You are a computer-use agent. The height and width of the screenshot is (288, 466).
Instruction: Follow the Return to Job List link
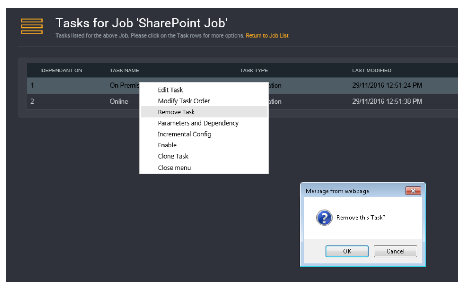coord(267,35)
